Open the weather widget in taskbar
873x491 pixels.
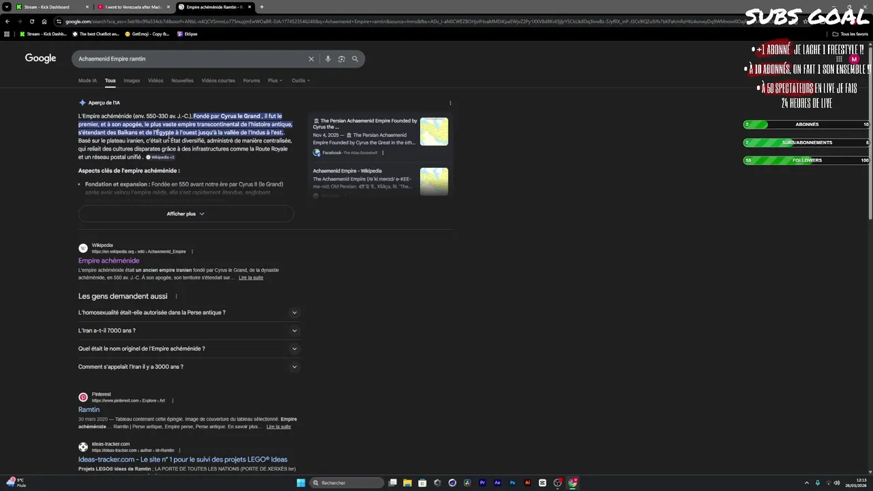16,483
